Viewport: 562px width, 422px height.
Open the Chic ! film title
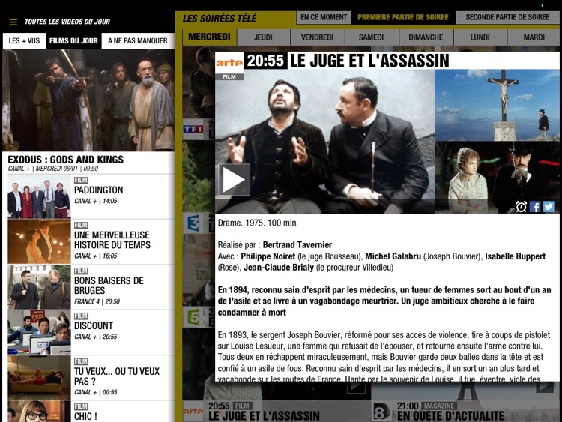(85, 416)
